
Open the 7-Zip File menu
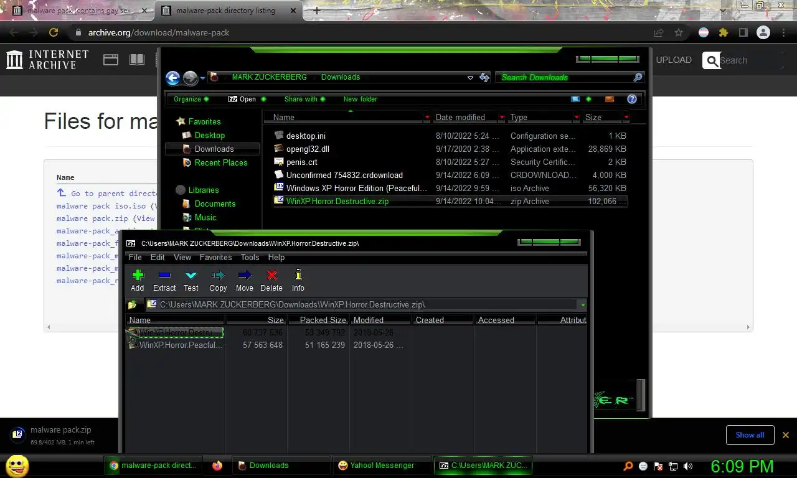(135, 257)
